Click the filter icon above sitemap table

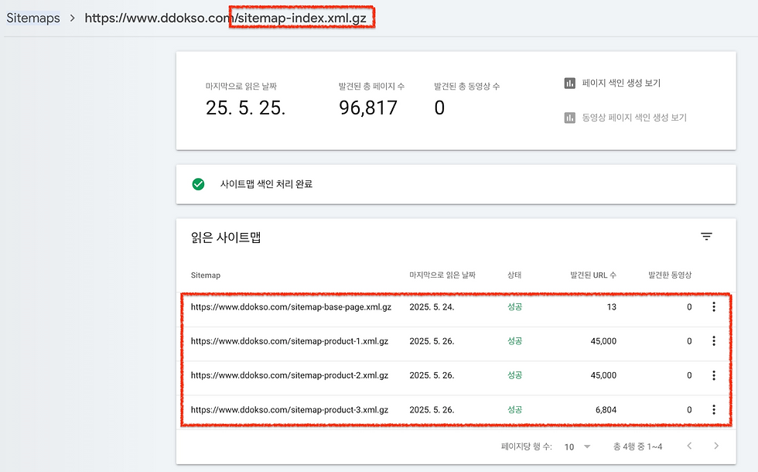pyautogui.click(x=706, y=237)
